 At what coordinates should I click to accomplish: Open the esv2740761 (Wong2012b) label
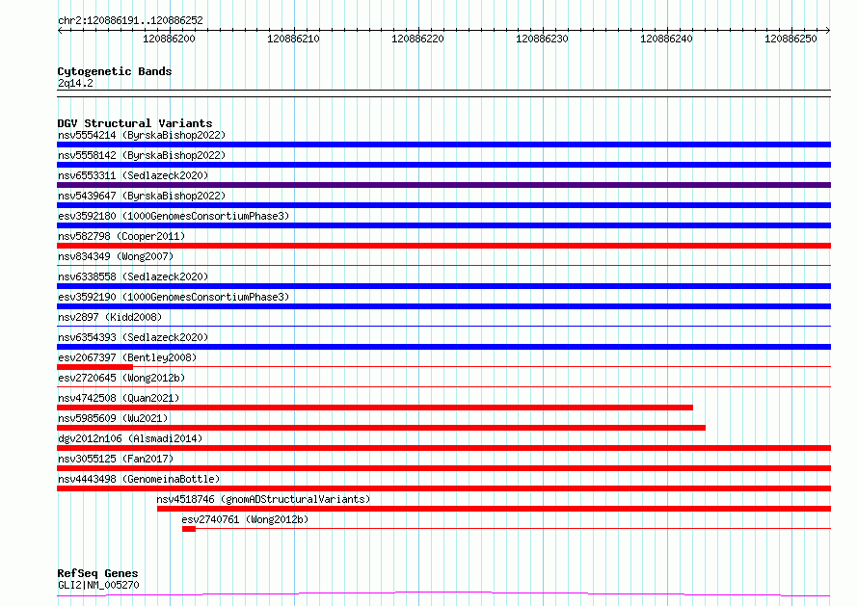(245, 519)
